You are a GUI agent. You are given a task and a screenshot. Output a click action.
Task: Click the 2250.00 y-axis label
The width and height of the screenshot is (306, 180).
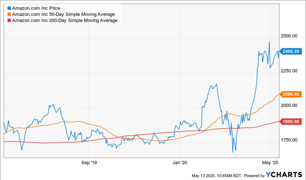point(289,71)
